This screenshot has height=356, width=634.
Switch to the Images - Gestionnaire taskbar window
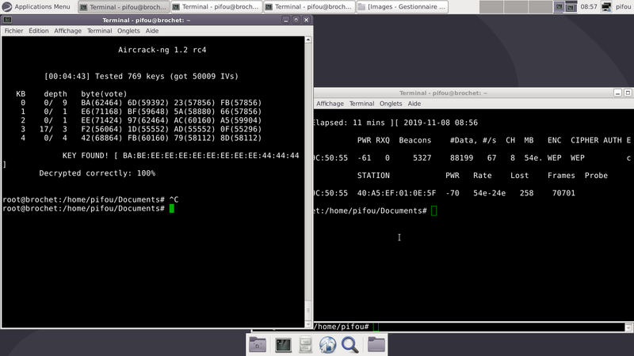pos(403,6)
